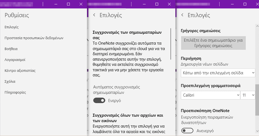Click the Ενεργό label beside sync switch
This screenshot has width=259, height=136.
click(x=114, y=101)
